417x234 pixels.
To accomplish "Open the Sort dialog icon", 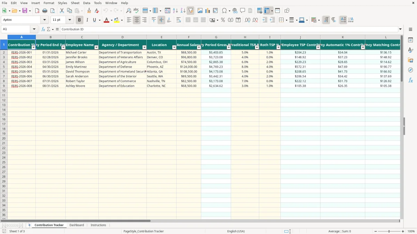I will [167, 11].
